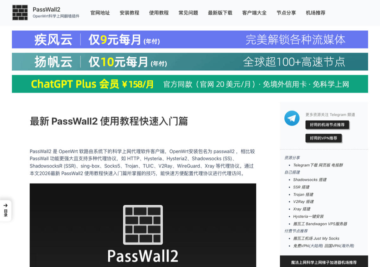380x267 pixels.
Task: Click the 付费节点推荐 sidebar heading
Action: click(296, 231)
